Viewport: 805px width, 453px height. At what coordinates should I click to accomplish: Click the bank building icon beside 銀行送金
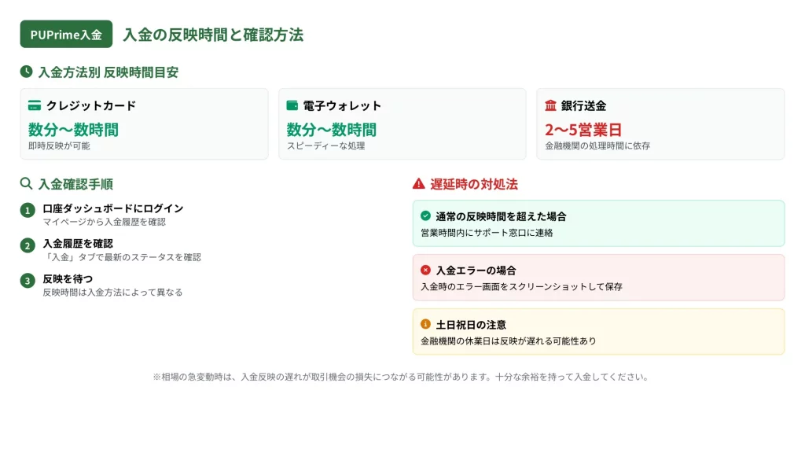(x=550, y=105)
